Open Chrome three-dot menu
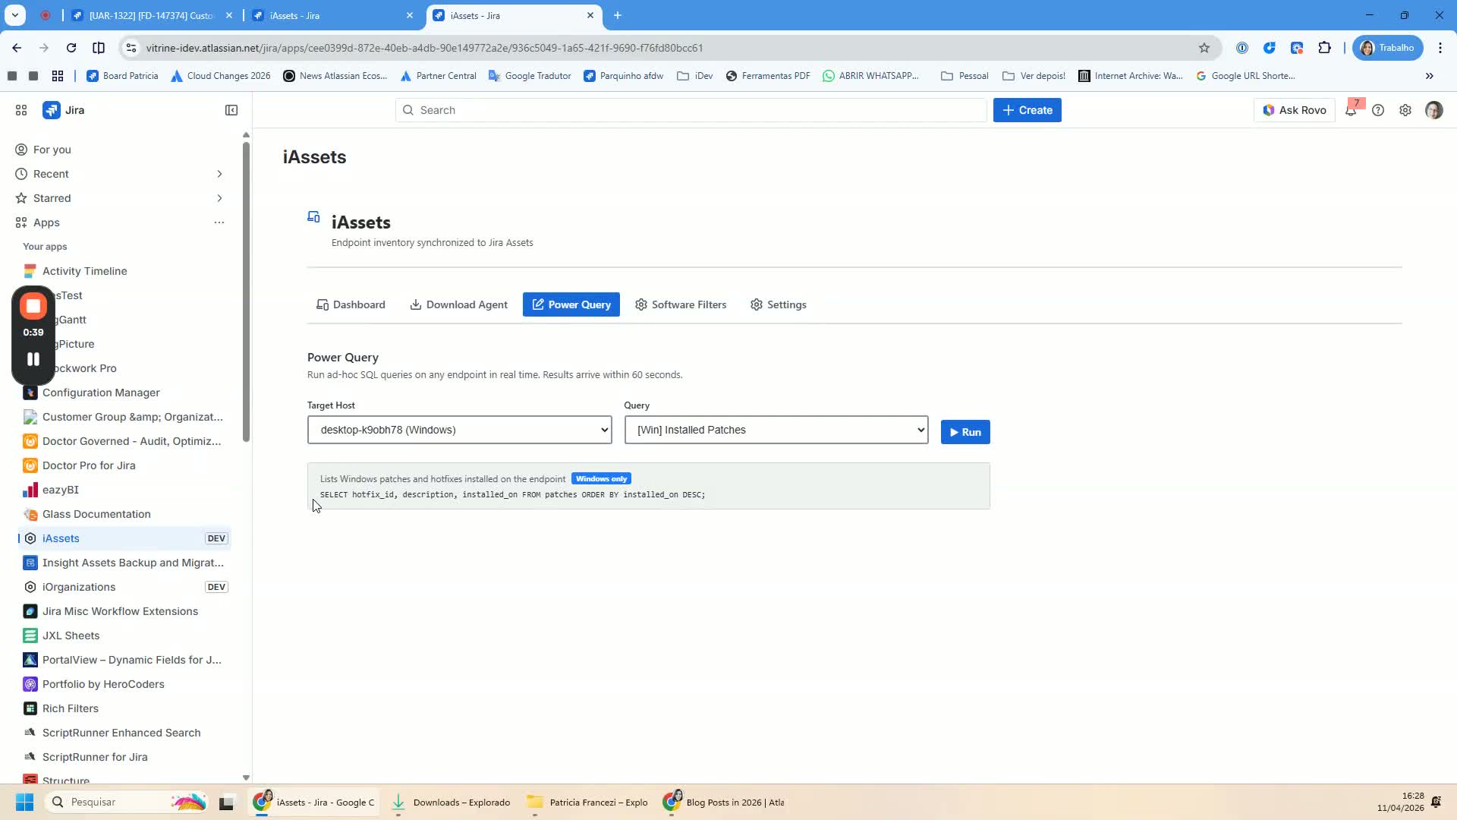The height and width of the screenshot is (820, 1457). click(1440, 48)
